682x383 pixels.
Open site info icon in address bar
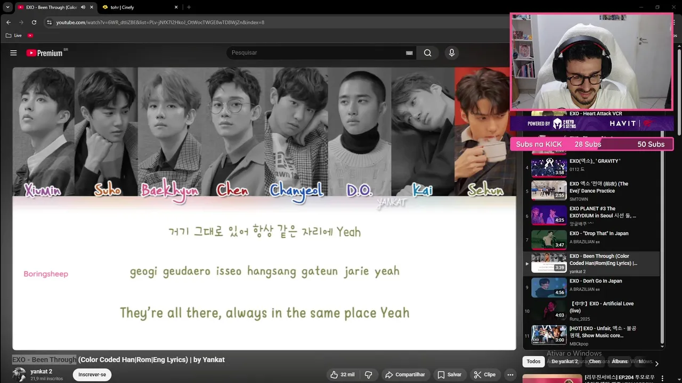[49, 22]
